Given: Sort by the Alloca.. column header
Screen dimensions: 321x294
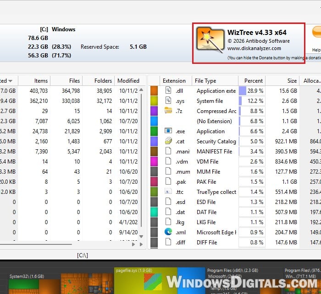Looking at the screenshot, I should tap(310, 80).
